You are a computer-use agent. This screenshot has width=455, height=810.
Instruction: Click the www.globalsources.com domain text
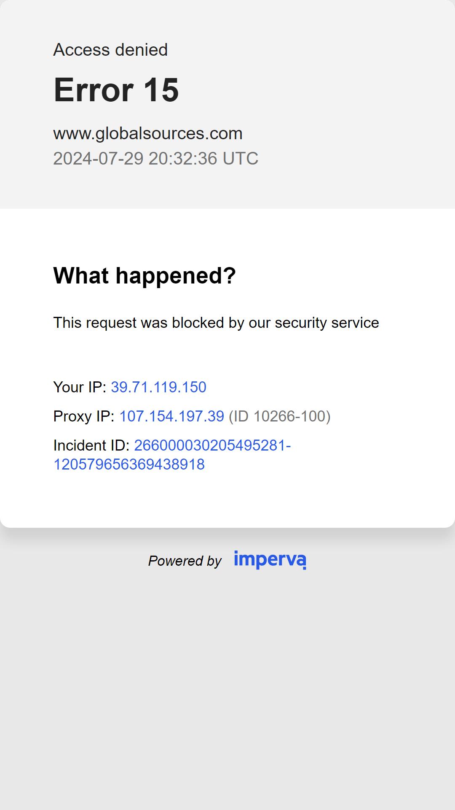pyautogui.click(x=148, y=134)
